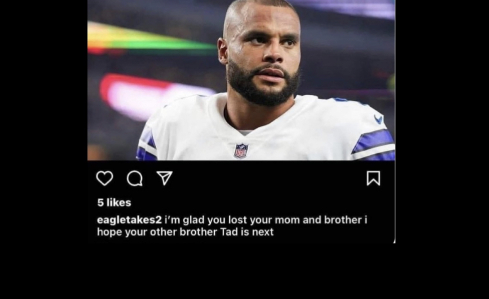The height and width of the screenshot is (299, 489).
Task: Open the eagletakes2 profile from caption
Action: click(129, 220)
